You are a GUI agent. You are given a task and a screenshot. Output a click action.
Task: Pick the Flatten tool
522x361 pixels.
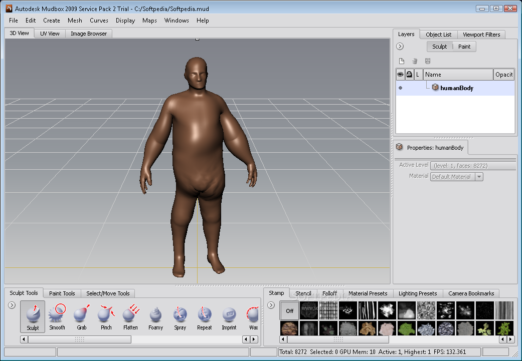tap(130, 316)
